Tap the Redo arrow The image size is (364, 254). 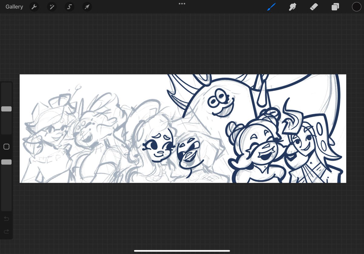[x=6, y=232]
